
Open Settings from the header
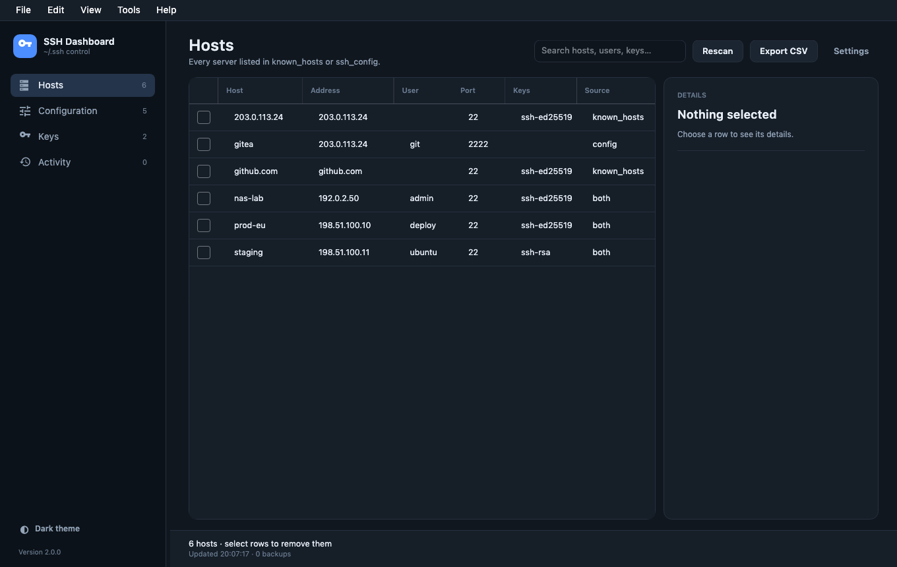click(851, 51)
